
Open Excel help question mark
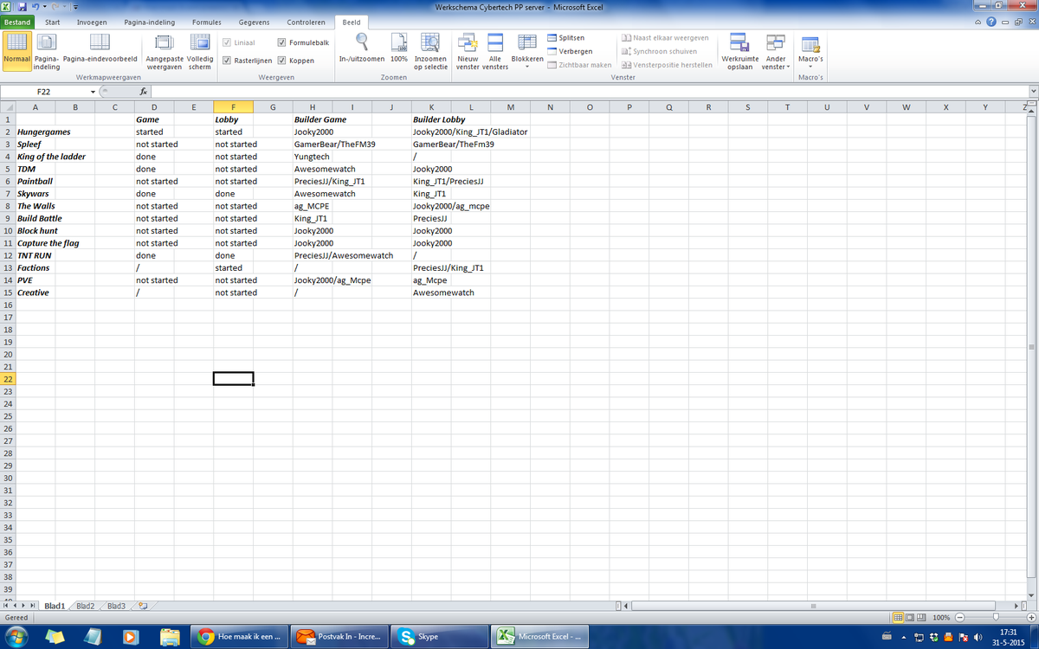click(991, 22)
